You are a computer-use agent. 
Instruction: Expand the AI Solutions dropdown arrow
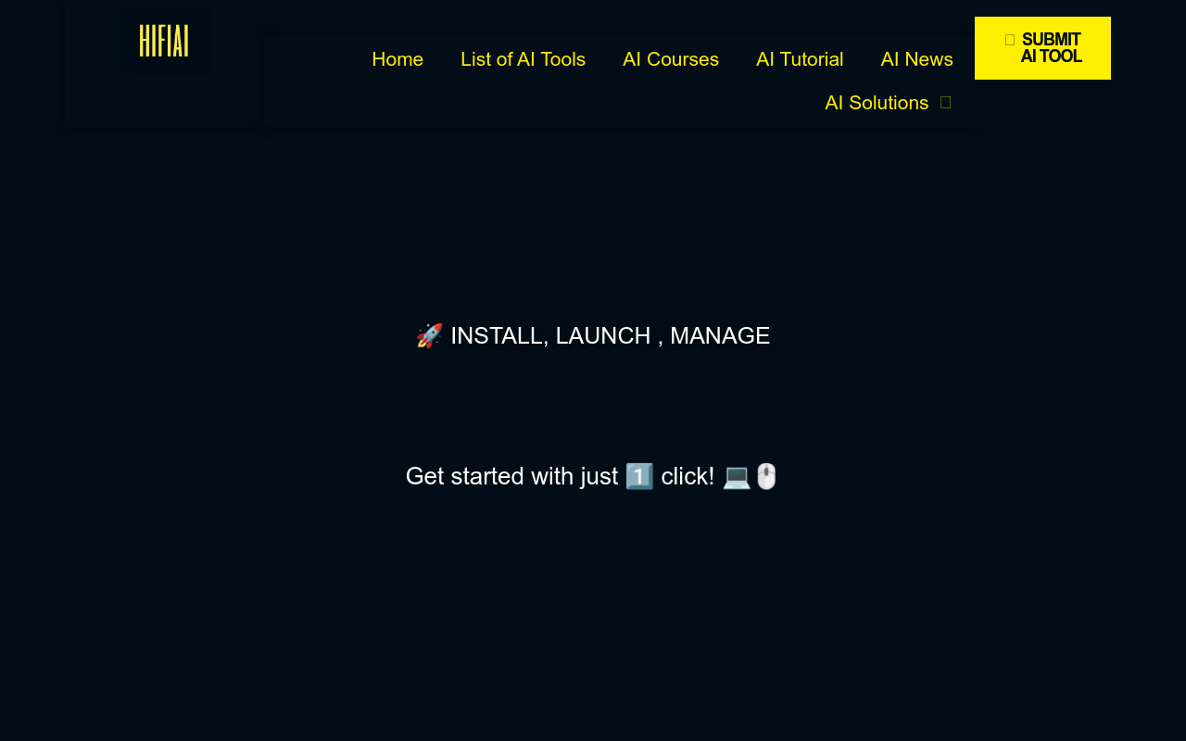coord(945,103)
